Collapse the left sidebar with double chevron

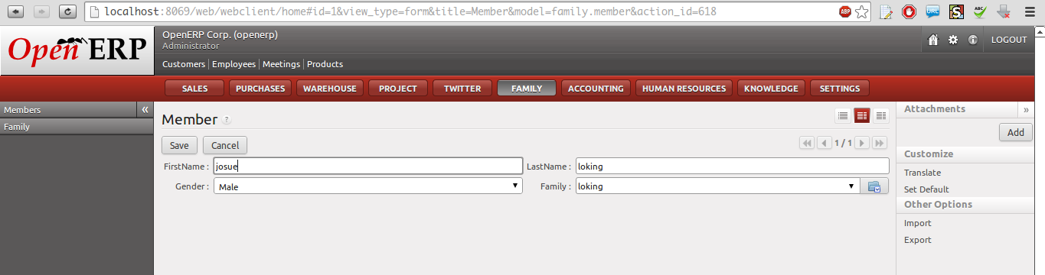click(x=145, y=110)
